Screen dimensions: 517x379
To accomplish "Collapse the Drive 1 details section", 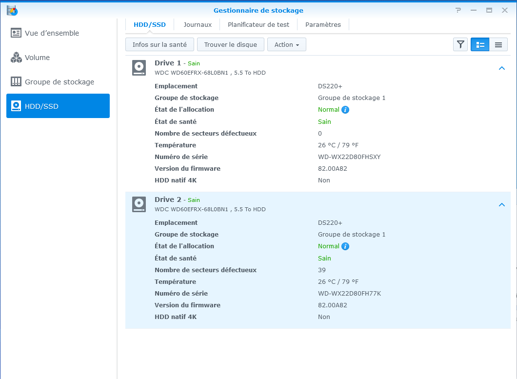I will tap(501, 68).
